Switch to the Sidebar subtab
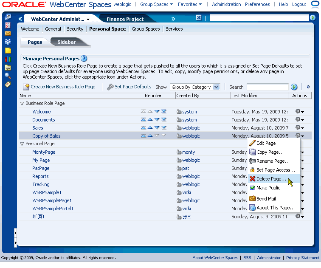321x268 pixels. 67,42
